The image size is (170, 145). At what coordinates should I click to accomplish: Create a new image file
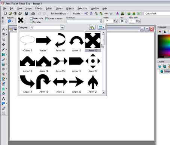pos(5,13)
